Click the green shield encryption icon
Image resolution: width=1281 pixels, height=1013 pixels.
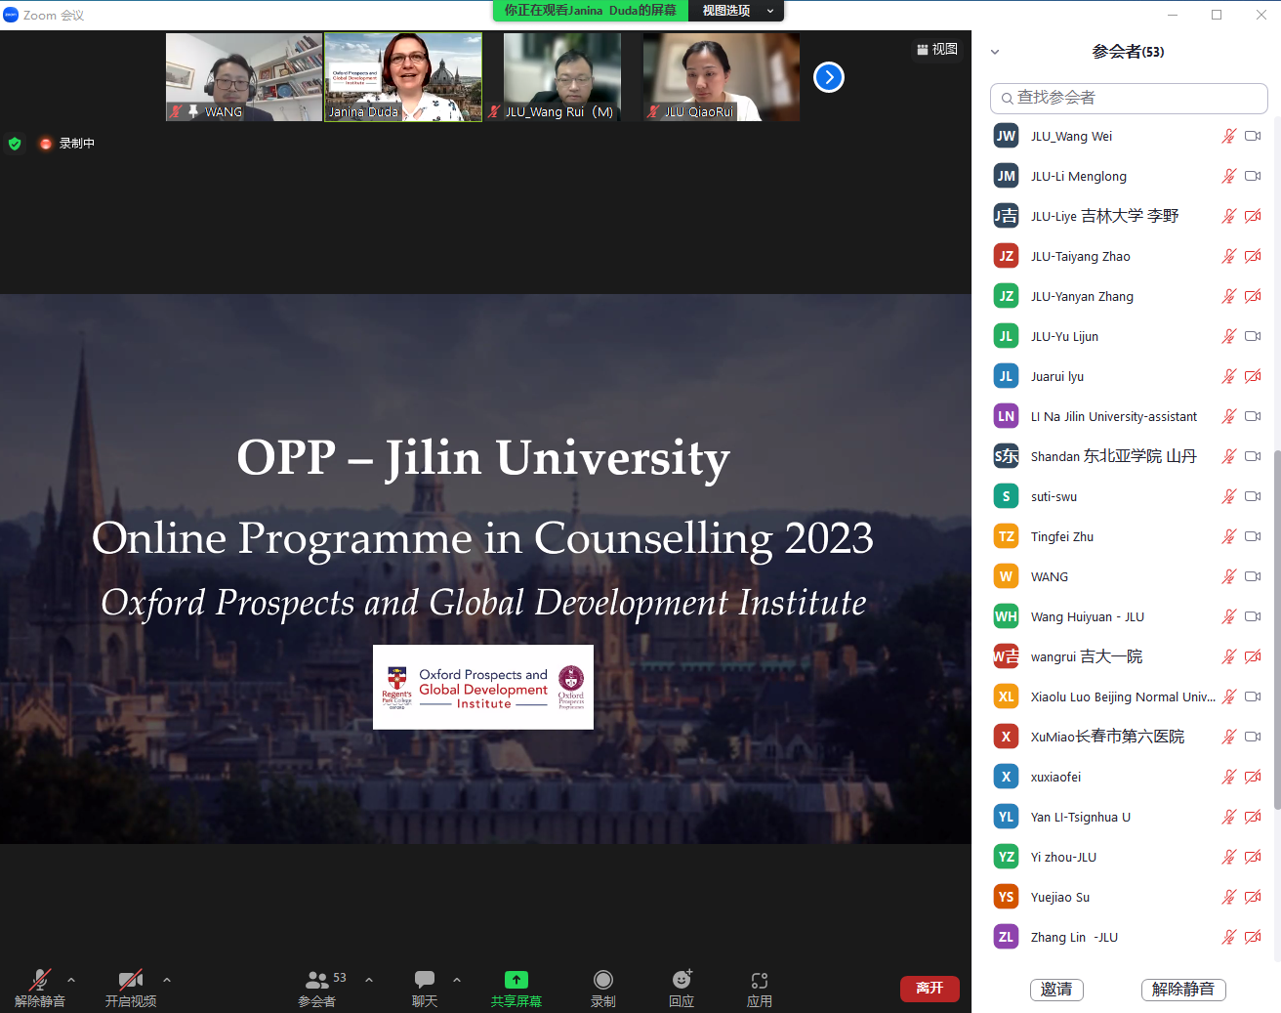[x=15, y=144]
